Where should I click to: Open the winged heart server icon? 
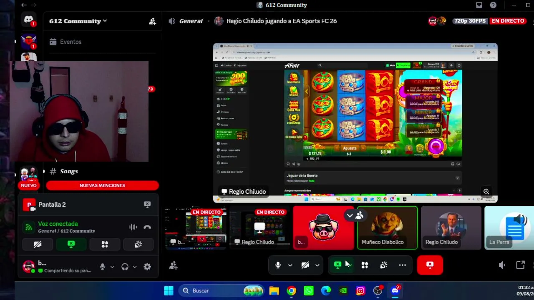(28, 41)
